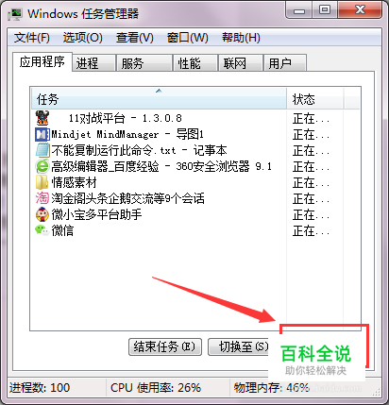Click the 状态 column header
Viewport: 389px width, 405px height.
click(314, 99)
